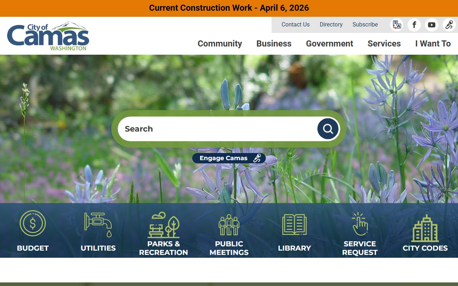Viewport: 458px width, 286px height.
Task: Open the Services menu
Action: pyautogui.click(x=384, y=44)
